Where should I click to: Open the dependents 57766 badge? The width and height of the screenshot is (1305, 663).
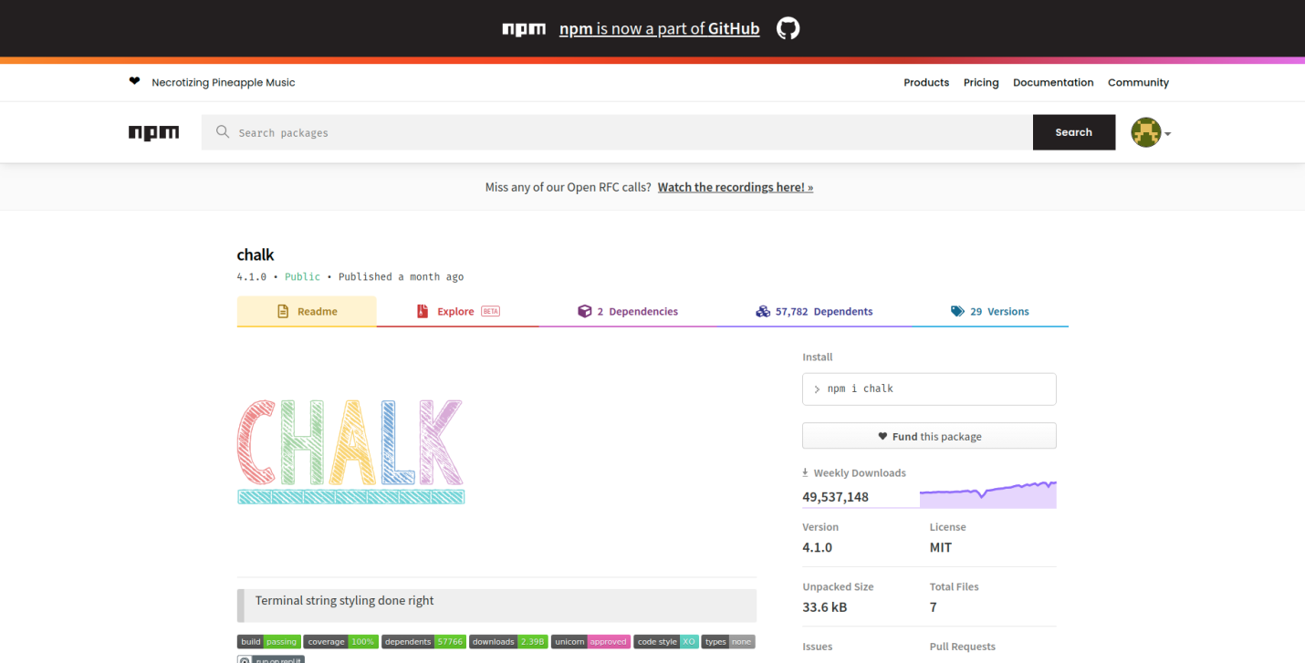423,641
